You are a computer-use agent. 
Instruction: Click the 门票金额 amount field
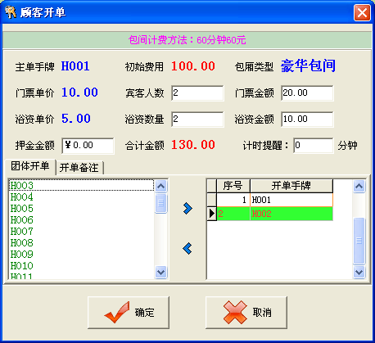point(307,93)
